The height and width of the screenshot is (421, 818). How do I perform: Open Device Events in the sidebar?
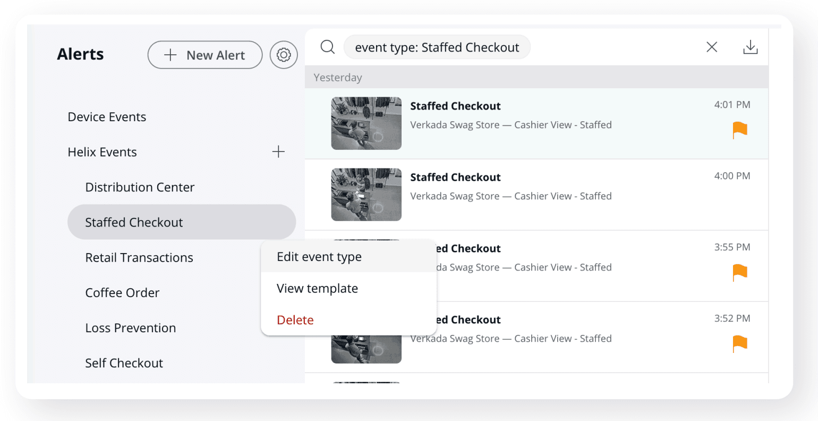tap(107, 117)
